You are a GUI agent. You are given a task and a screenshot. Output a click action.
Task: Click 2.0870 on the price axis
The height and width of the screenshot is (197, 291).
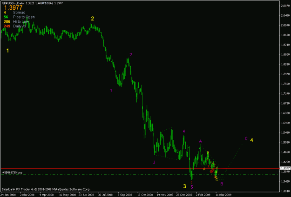click(x=284, y=6)
